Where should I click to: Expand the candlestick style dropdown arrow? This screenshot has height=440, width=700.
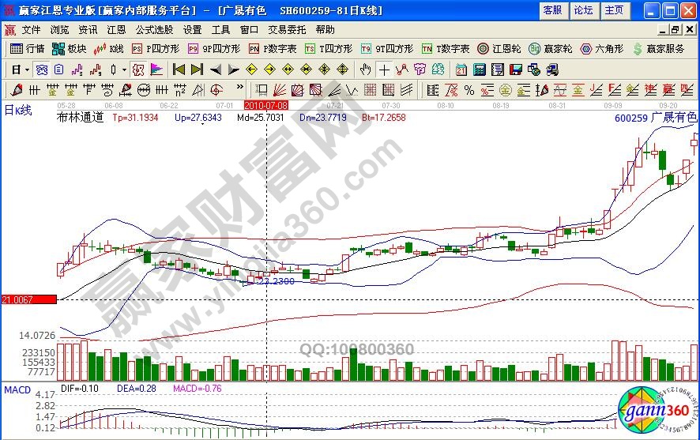coord(124,69)
